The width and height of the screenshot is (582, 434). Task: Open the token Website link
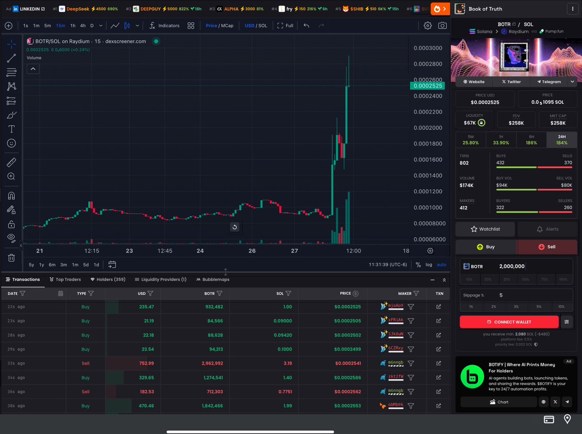(474, 82)
